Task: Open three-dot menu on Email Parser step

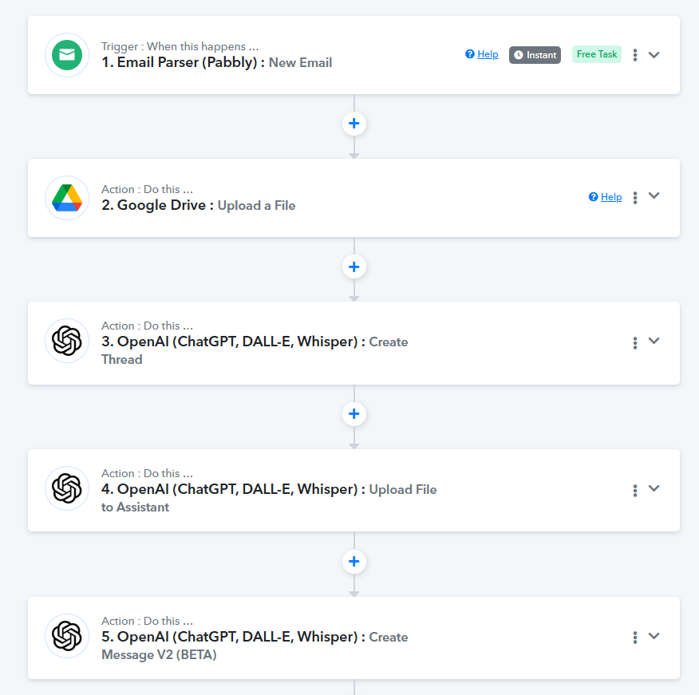Action: click(635, 55)
